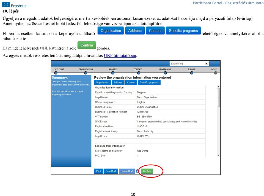Click the large green Confirm button in instructions
The width and height of the screenshot is (264, 196).
point(87,45)
